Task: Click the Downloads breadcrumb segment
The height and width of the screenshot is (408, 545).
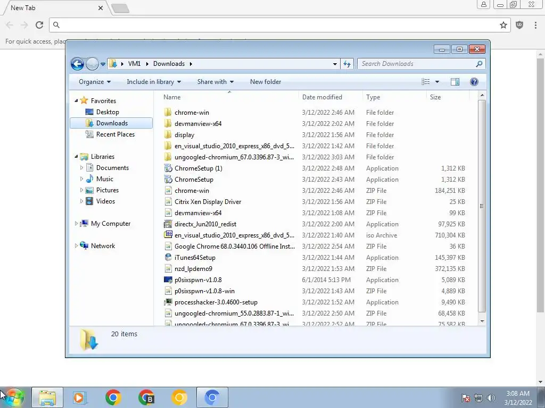Action: 169,64
